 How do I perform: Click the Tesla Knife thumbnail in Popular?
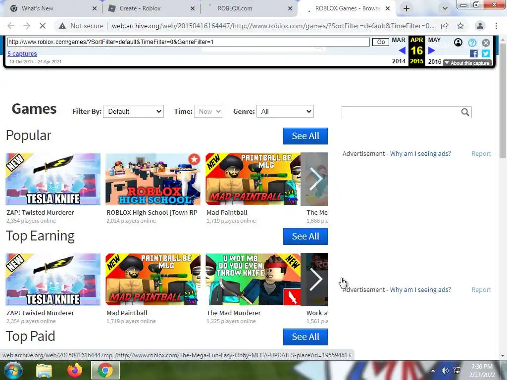pyautogui.click(x=53, y=179)
